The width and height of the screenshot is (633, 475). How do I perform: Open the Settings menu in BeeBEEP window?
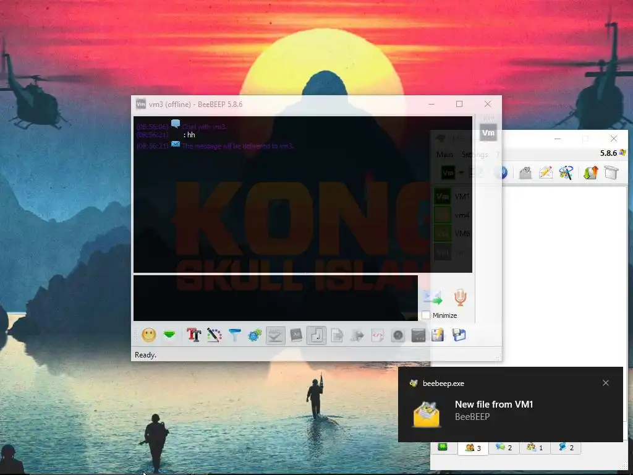(x=474, y=154)
